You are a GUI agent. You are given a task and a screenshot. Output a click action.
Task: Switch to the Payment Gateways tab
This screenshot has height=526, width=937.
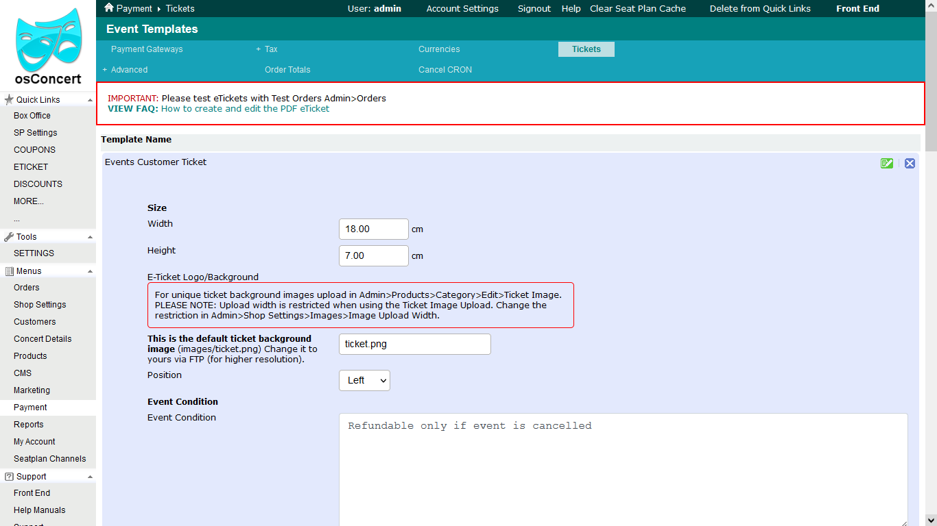click(147, 49)
